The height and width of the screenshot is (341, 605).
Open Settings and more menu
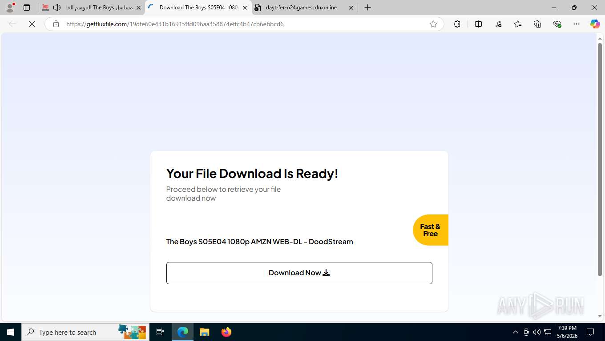coord(577,24)
